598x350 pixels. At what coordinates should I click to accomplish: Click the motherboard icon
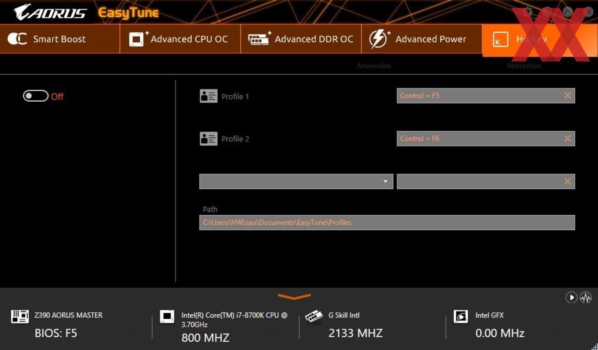click(20, 317)
